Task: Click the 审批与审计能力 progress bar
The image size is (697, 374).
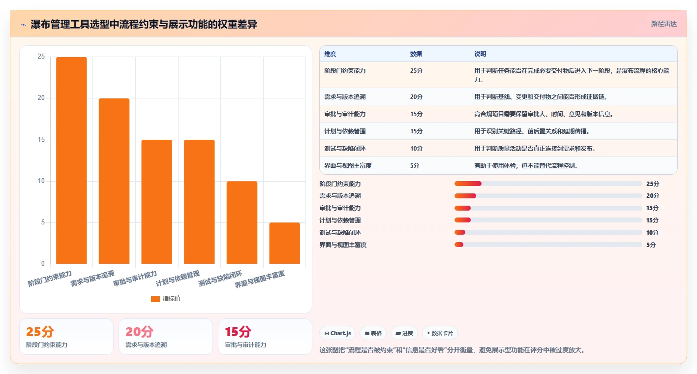Action: [548, 208]
